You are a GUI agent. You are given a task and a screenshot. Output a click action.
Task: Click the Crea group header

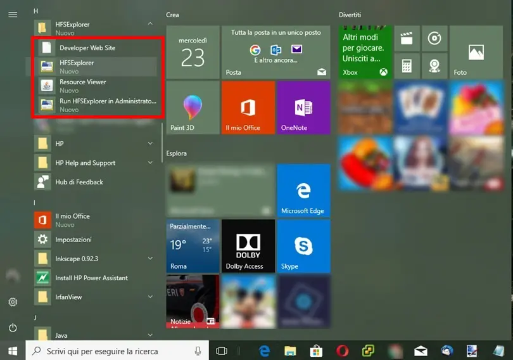coord(172,15)
